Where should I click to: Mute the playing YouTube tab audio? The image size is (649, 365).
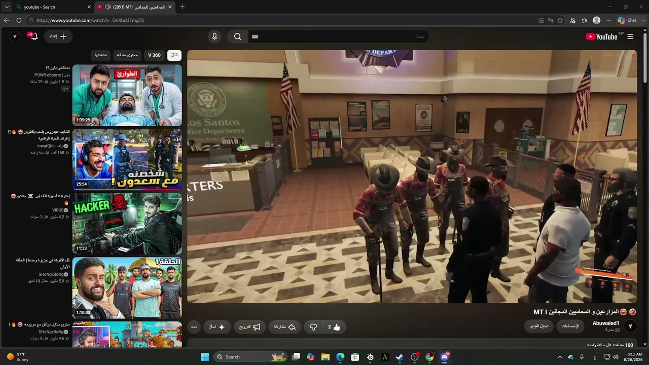(108, 7)
